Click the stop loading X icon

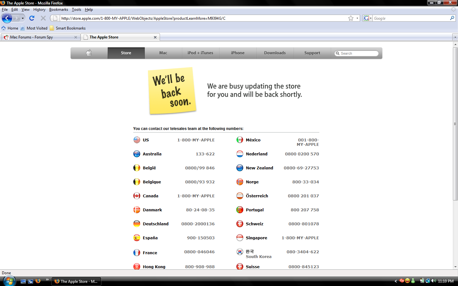tap(43, 18)
